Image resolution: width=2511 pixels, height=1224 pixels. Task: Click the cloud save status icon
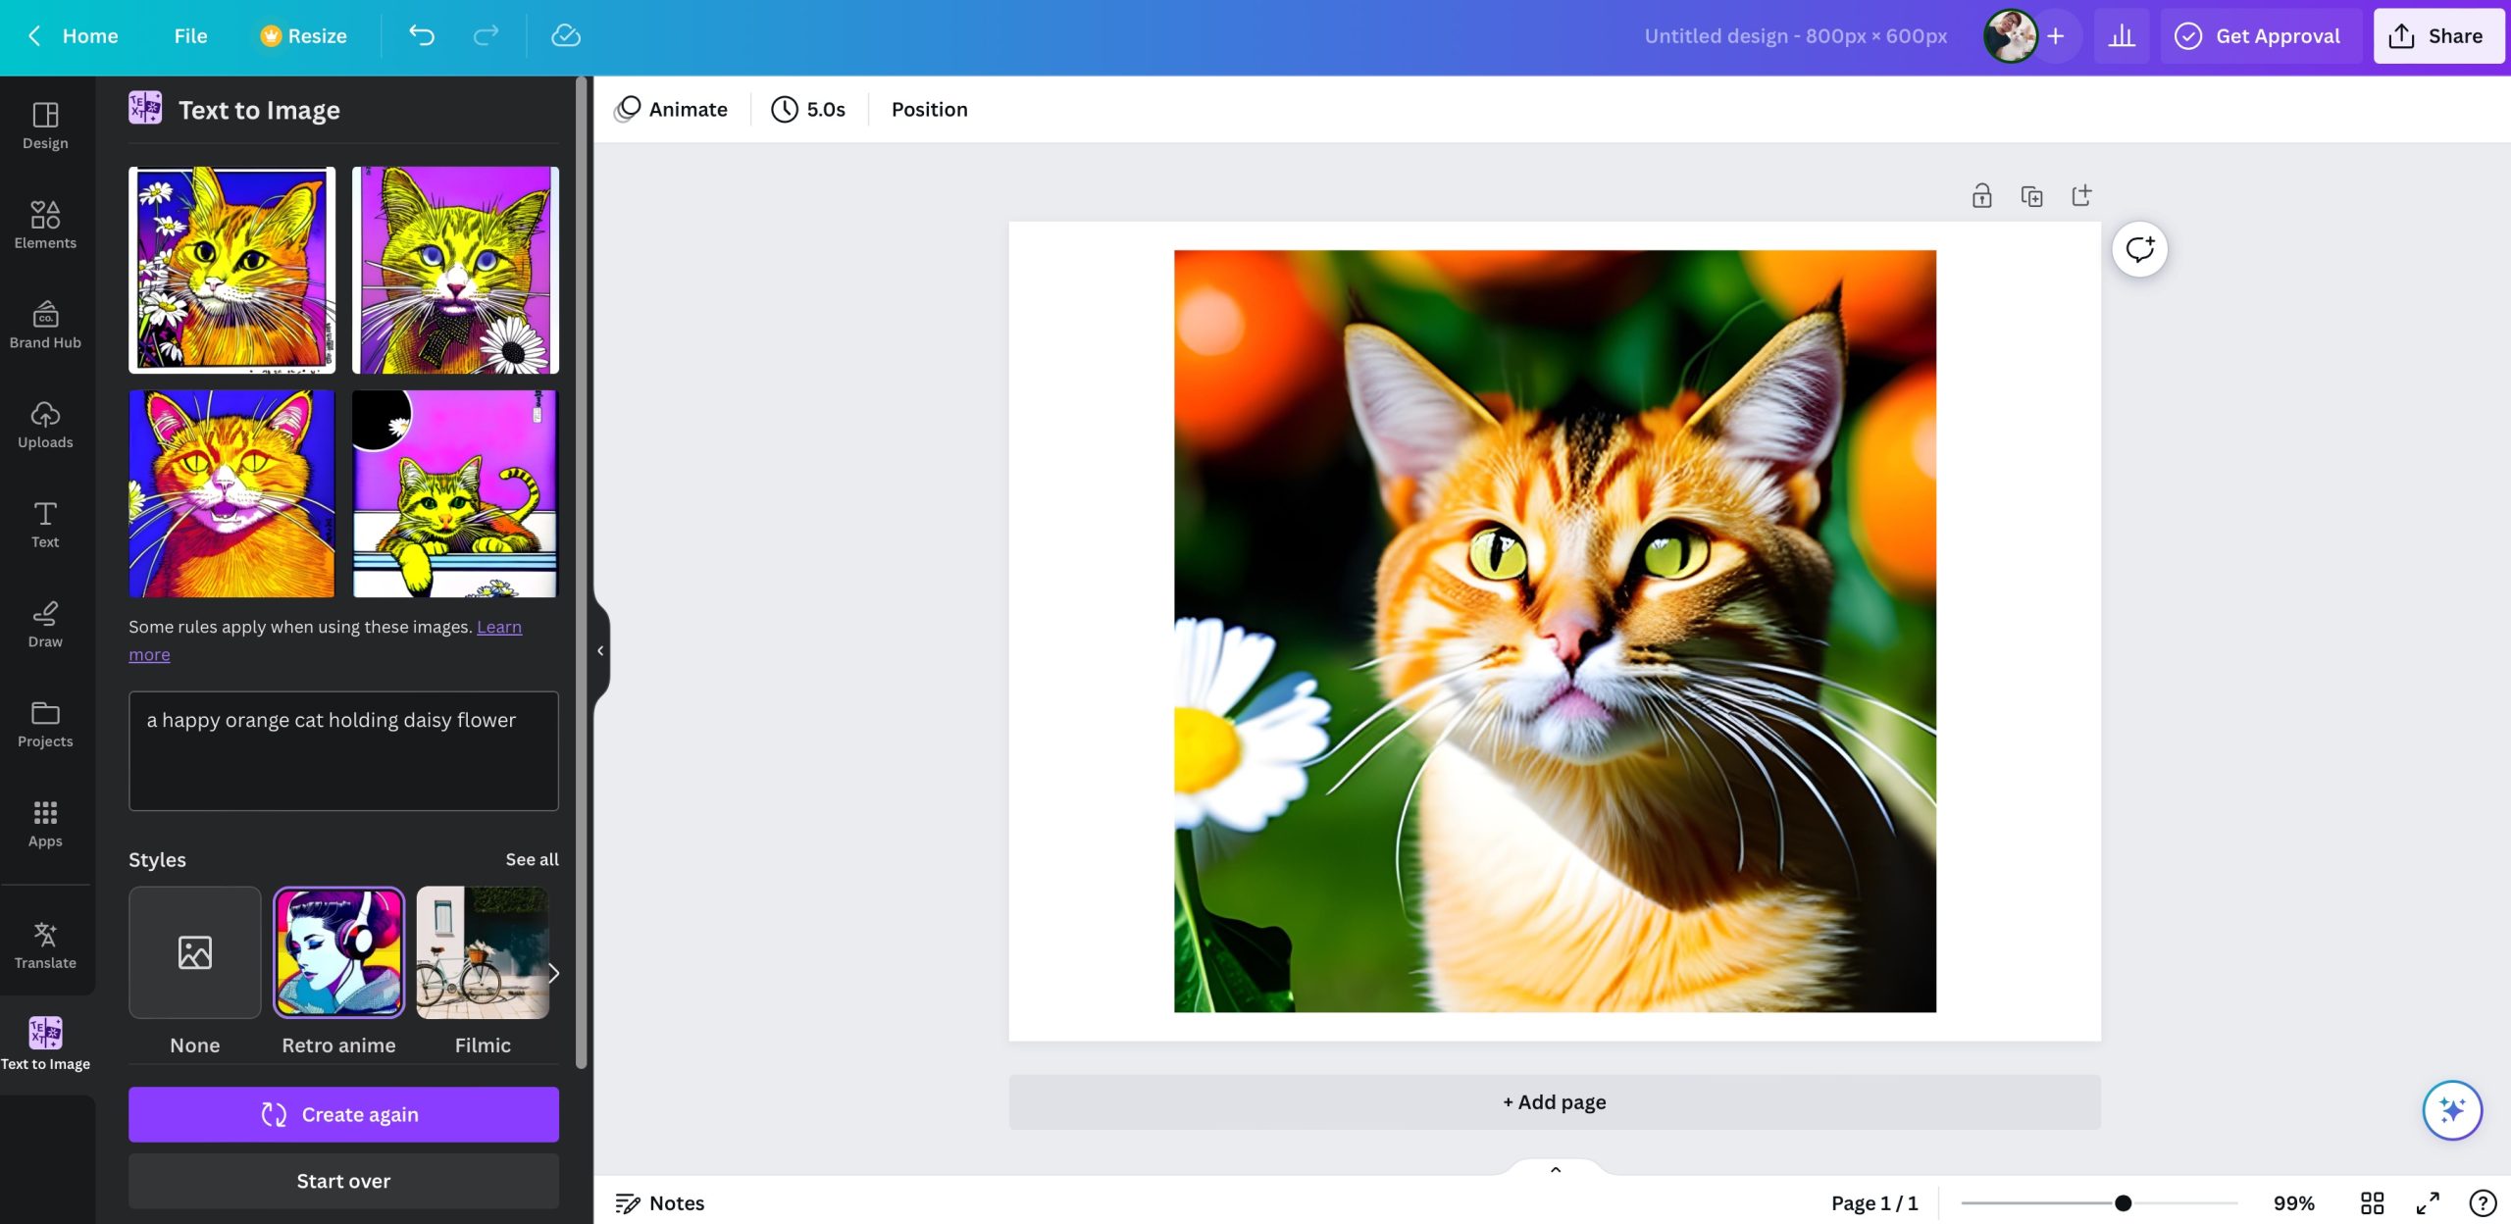(566, 36)
